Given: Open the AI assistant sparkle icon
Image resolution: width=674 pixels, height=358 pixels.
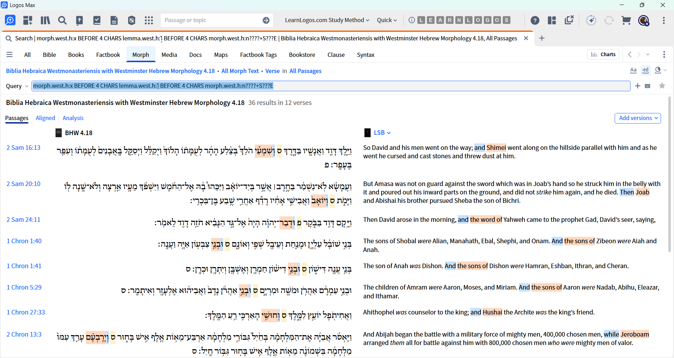Looking at the screenshot, I should [592, 20].
